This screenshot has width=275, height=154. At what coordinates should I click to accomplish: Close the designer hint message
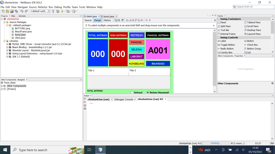(214, 25)
